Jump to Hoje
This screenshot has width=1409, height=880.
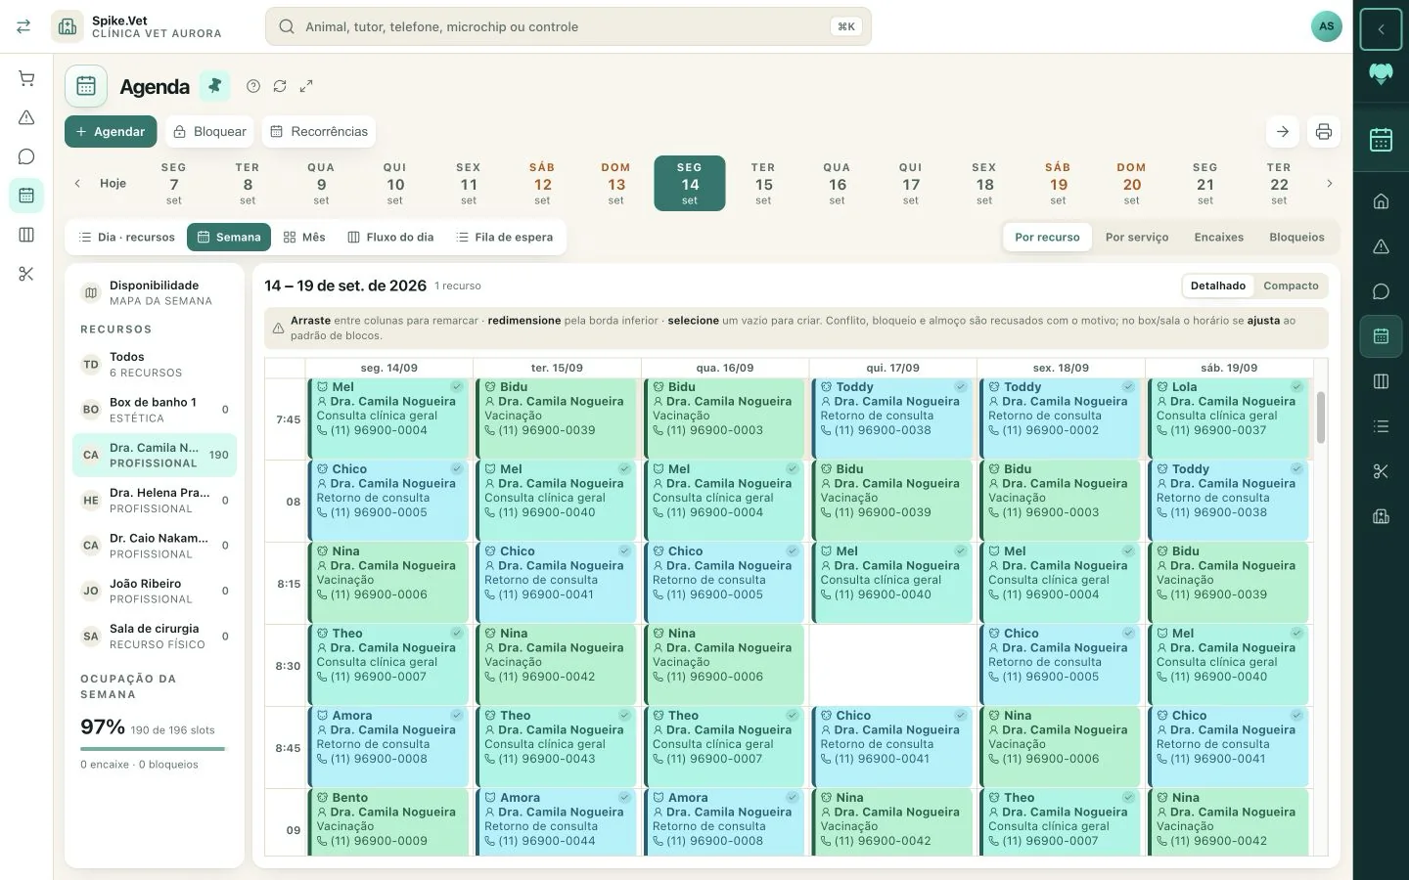[x=113, y=183]
